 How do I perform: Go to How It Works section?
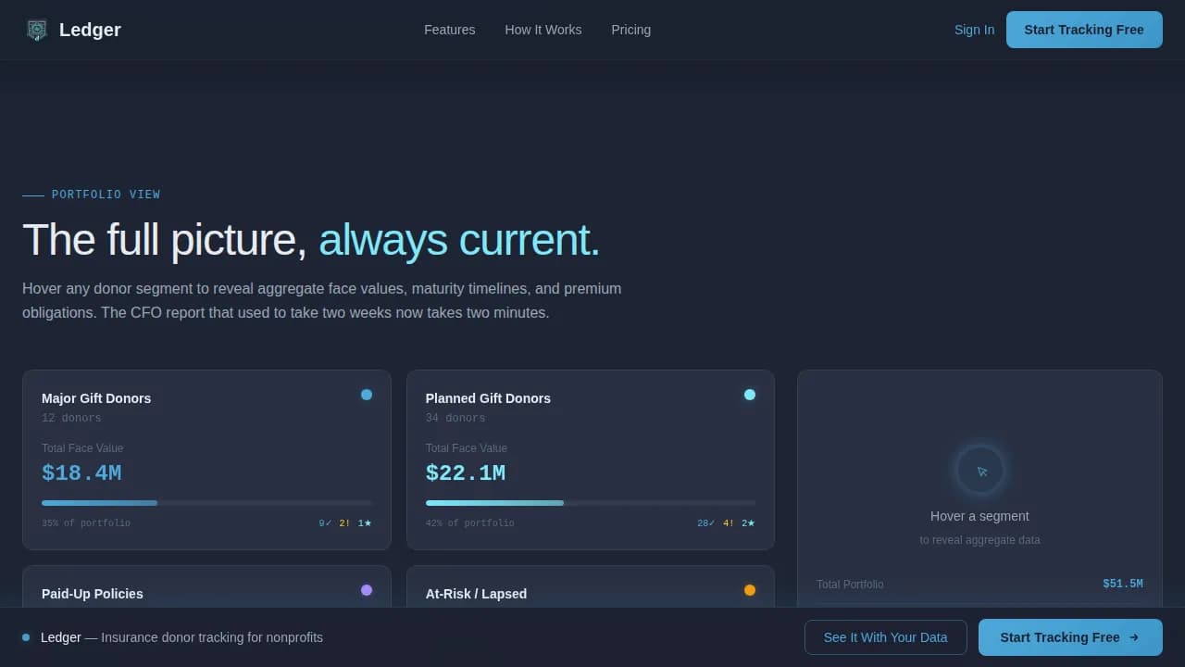(543, 30)
